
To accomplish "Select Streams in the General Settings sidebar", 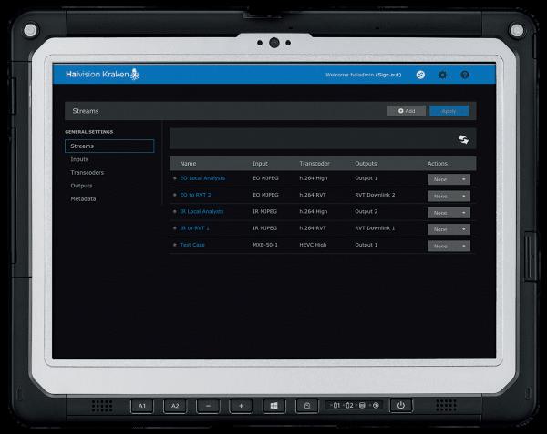I will (x=109, y=146).
